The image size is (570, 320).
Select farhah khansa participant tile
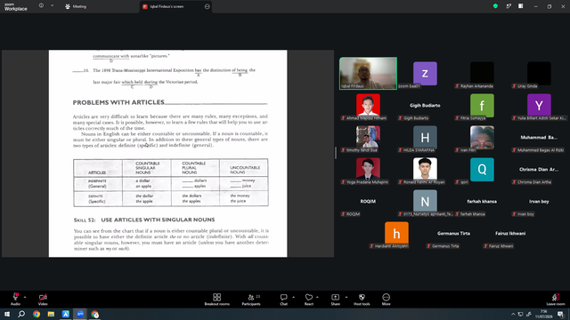point(482,201)
